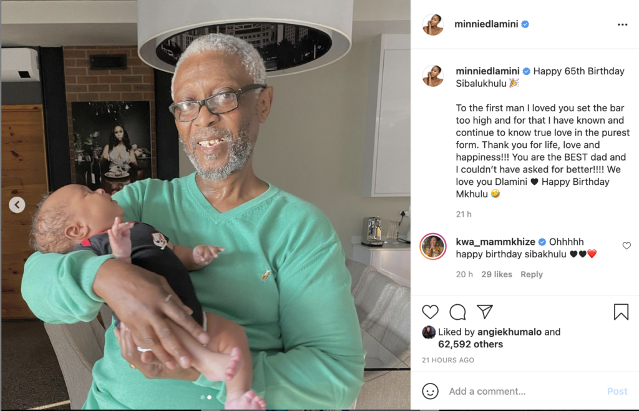Open minniedlamini username in post header
This screenshot has height=411, width=639.
click(x=486, y=24)
